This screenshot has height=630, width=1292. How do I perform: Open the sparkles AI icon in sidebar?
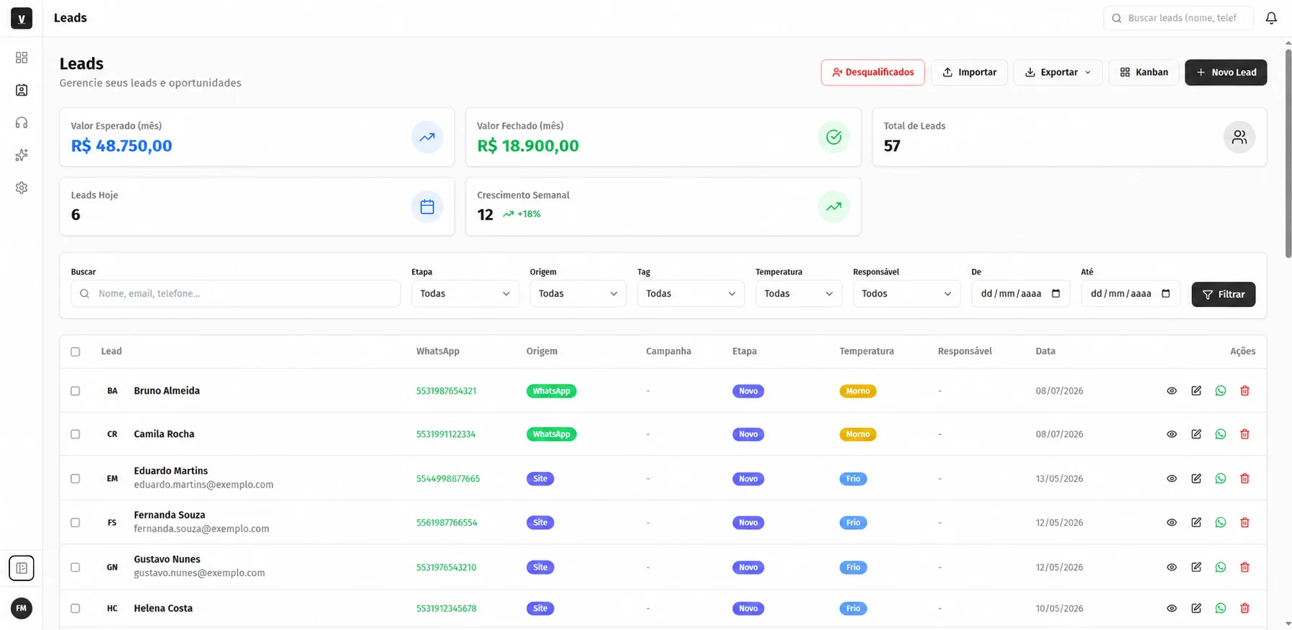click(22, 155)
